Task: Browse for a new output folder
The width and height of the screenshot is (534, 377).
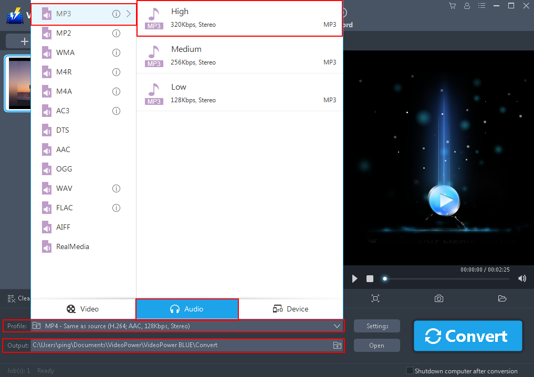Action: tap(337, 345)
